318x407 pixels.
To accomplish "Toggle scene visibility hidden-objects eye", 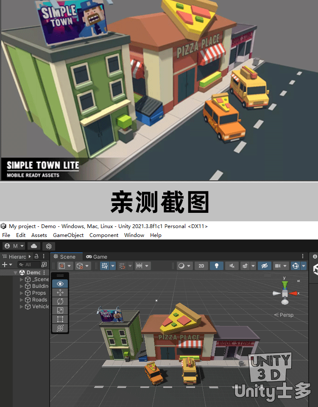I will point(264,266).
